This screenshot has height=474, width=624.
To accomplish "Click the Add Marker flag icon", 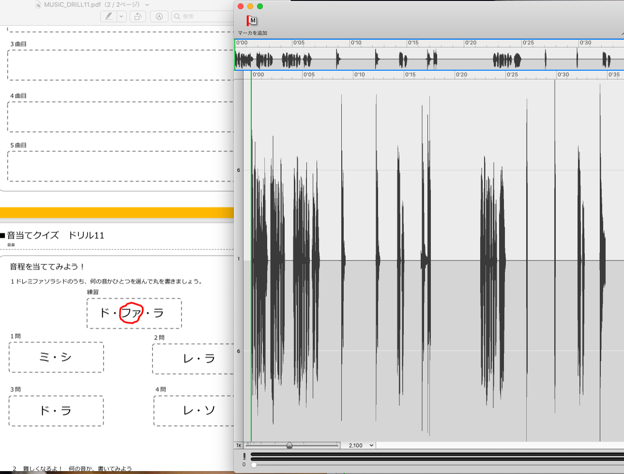I will click(x=252, y=21).
